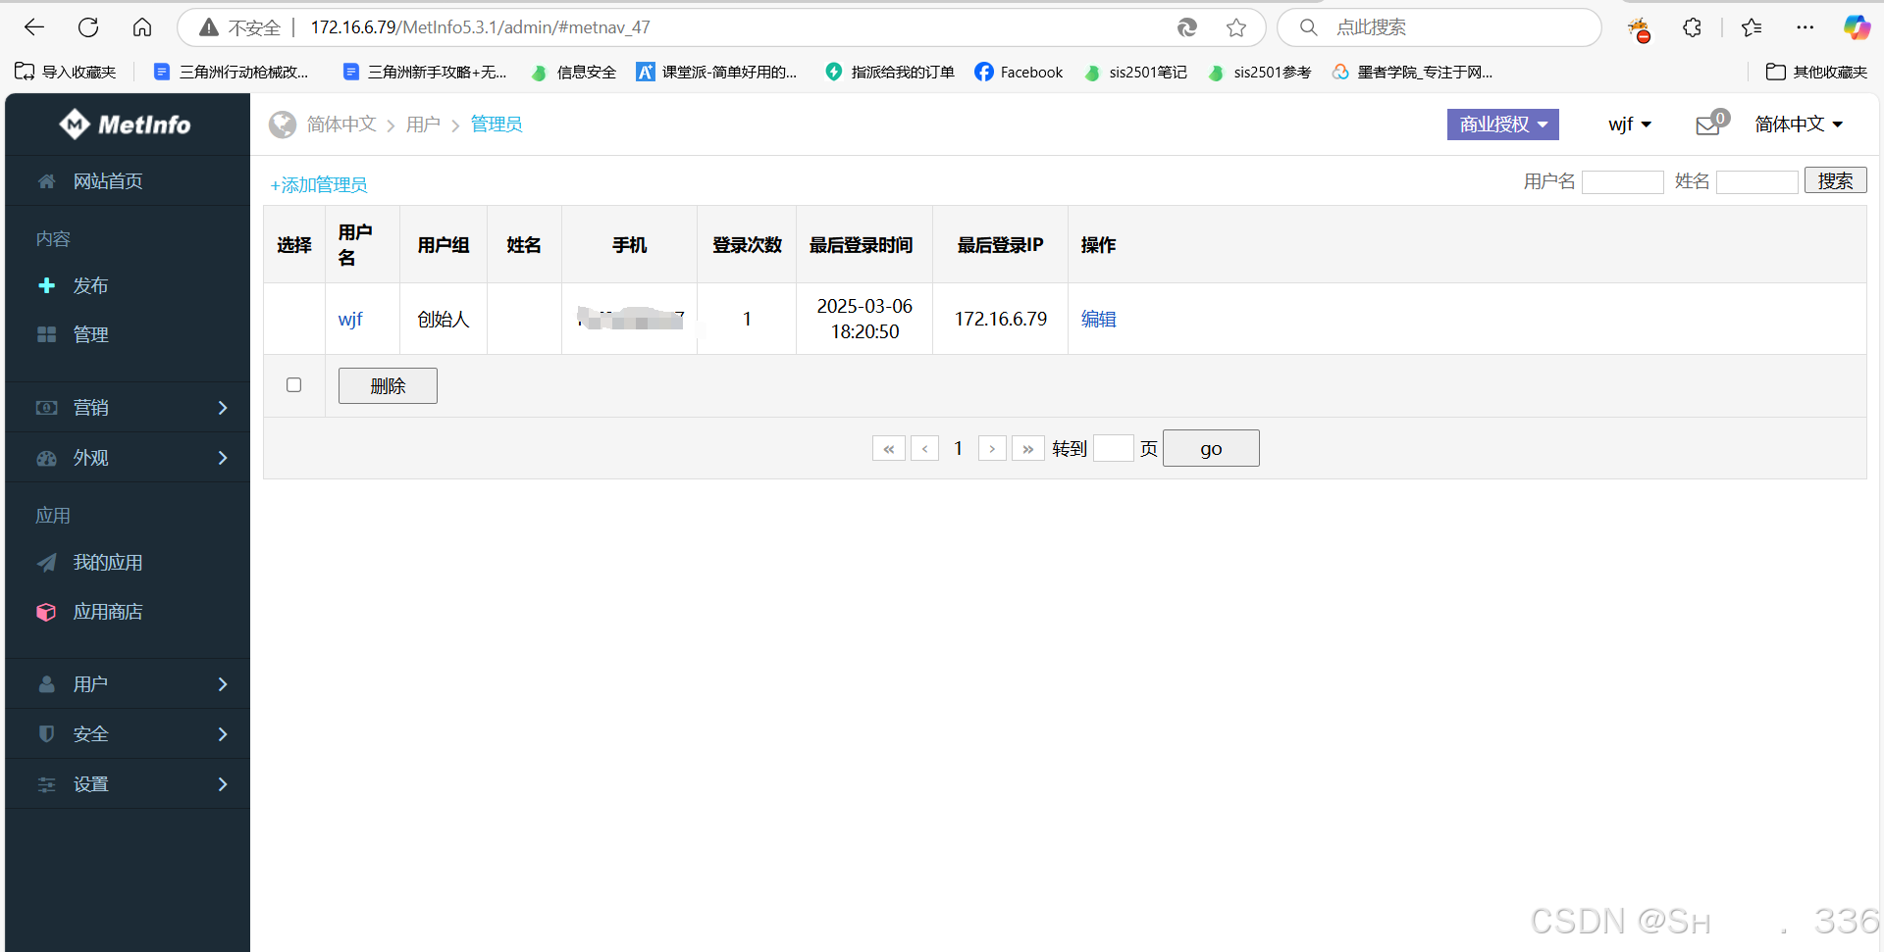Open browser settings ellipsis menu
The width and height of the screenshot is (1884, 952).
point(1805,27)
